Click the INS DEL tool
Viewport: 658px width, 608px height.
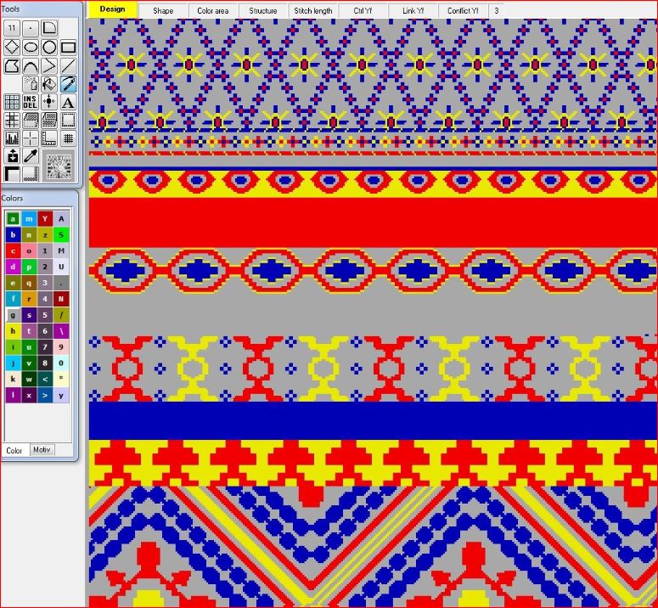tap(31, 103)
